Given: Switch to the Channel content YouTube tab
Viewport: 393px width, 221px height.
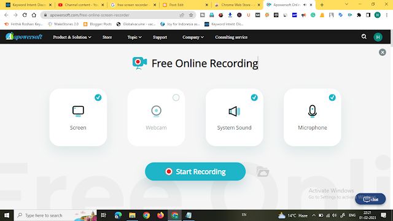Looking at the screenshot, I should click(80, 5).
